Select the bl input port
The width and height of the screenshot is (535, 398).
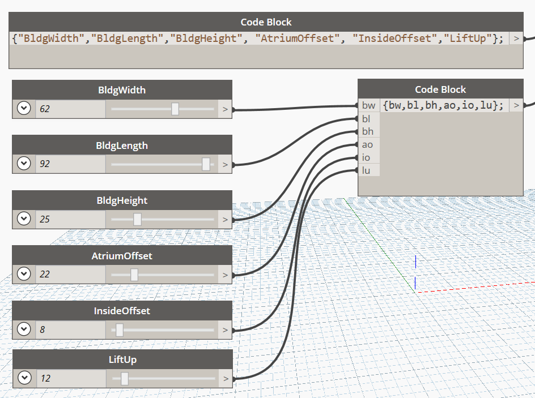[x=369, y=118]
